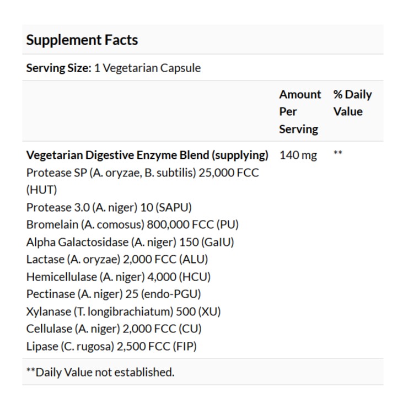
Task: Click the 140 mg amount value
Action: click(298, 155)
